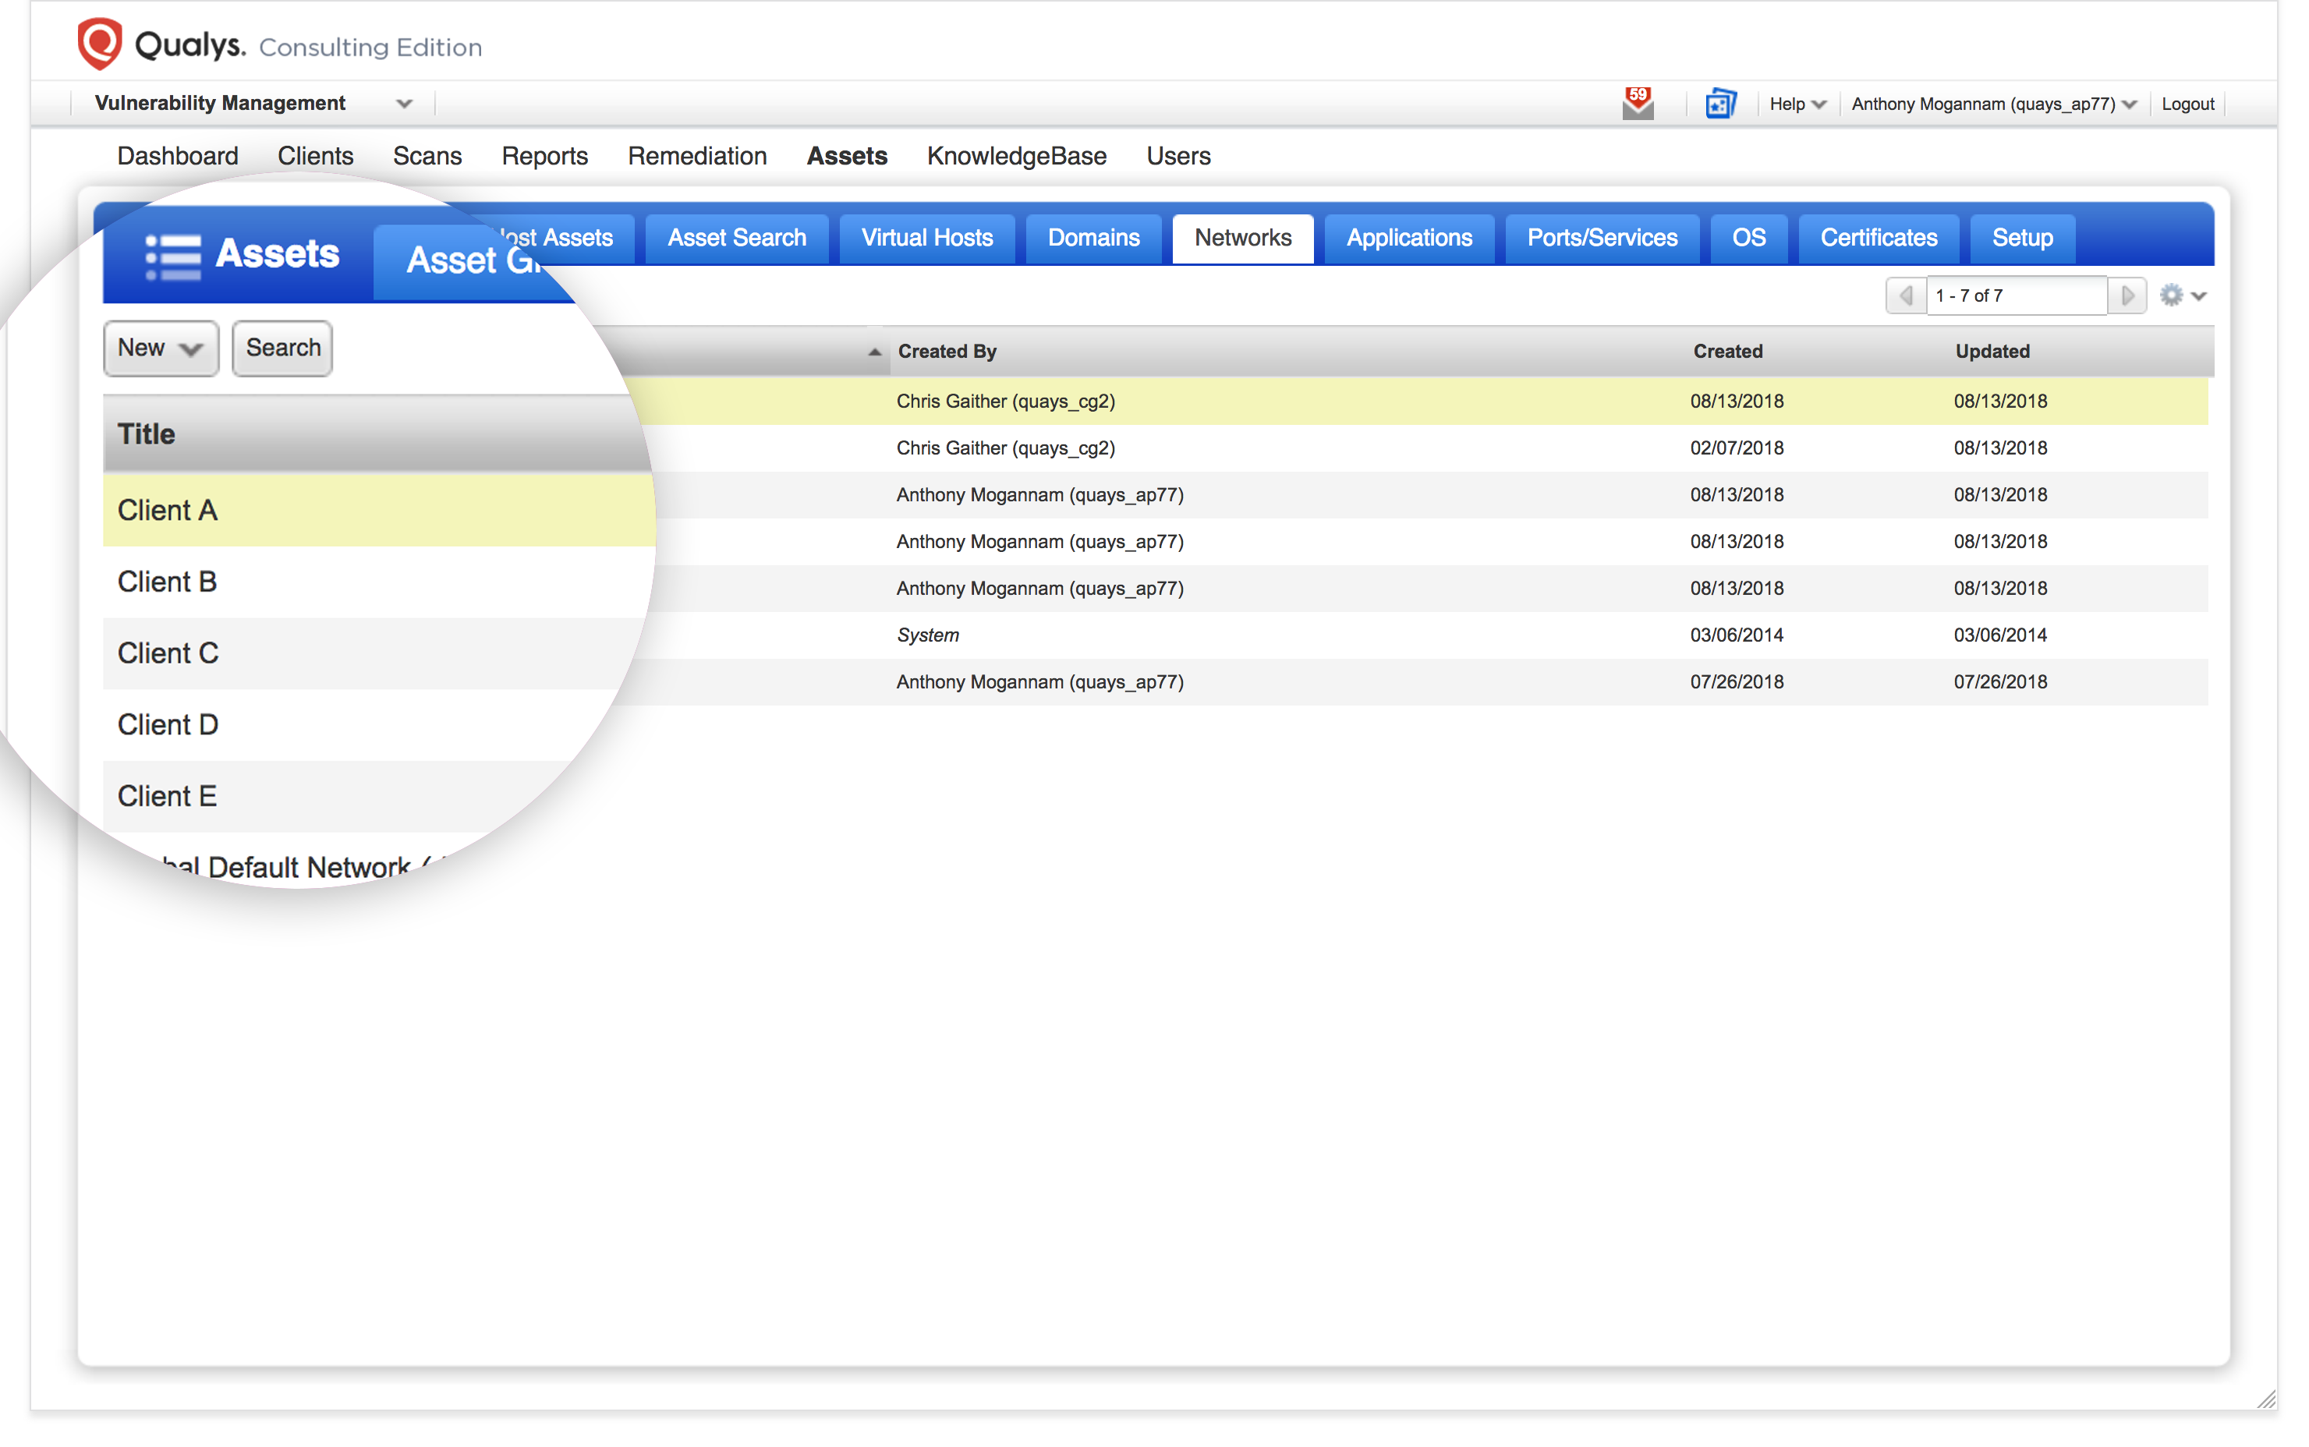Switch to the Certificates tab
The image size is (2309, 1447).
1877,237
